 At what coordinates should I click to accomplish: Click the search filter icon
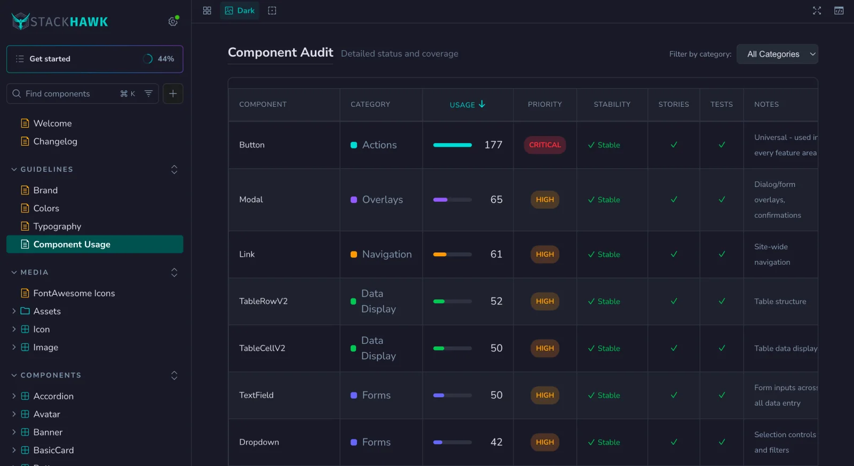(x=148, y=93)
